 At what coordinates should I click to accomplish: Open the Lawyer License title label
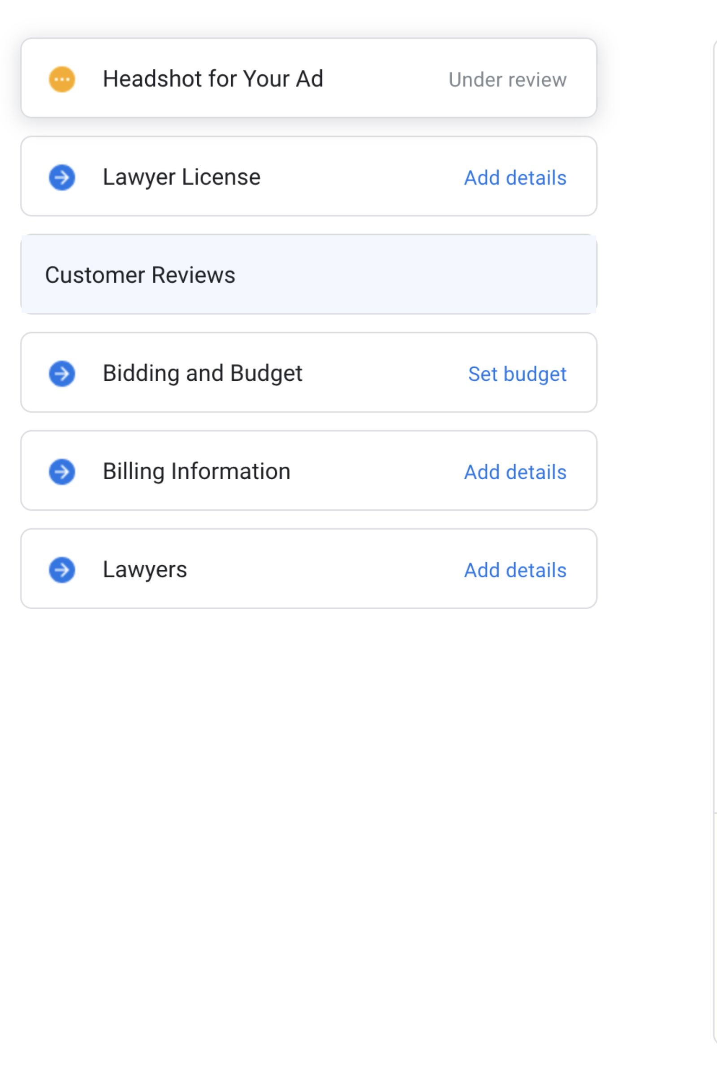point(181,177)
